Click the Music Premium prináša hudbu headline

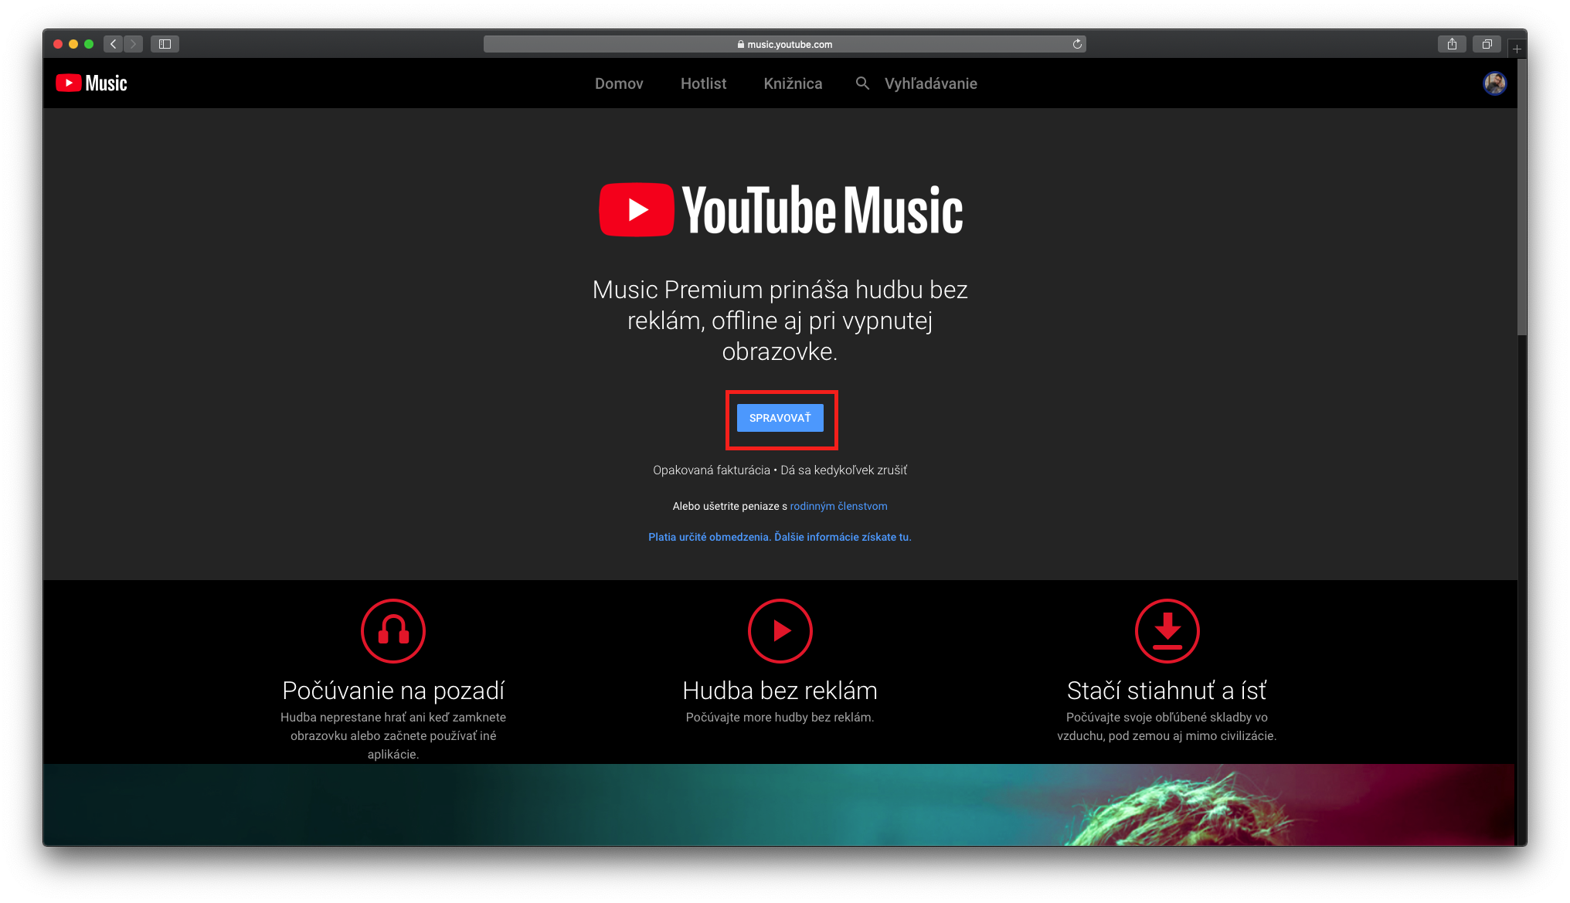click(x=780, y=321)
